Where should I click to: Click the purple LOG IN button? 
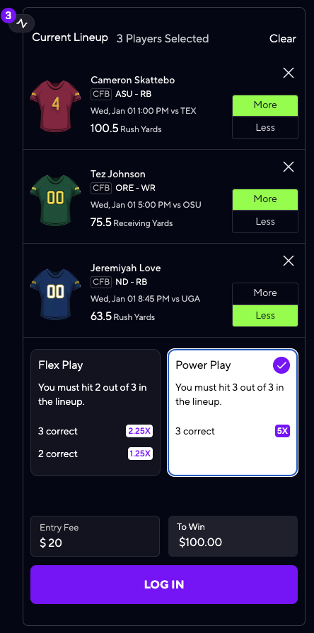click(164, 584)
